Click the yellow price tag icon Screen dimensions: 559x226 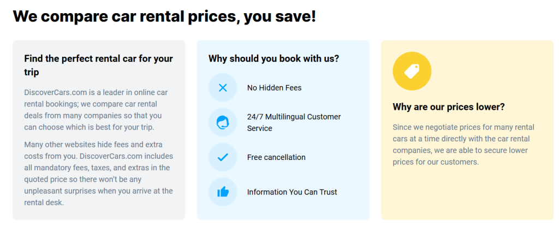coord(412,71)
